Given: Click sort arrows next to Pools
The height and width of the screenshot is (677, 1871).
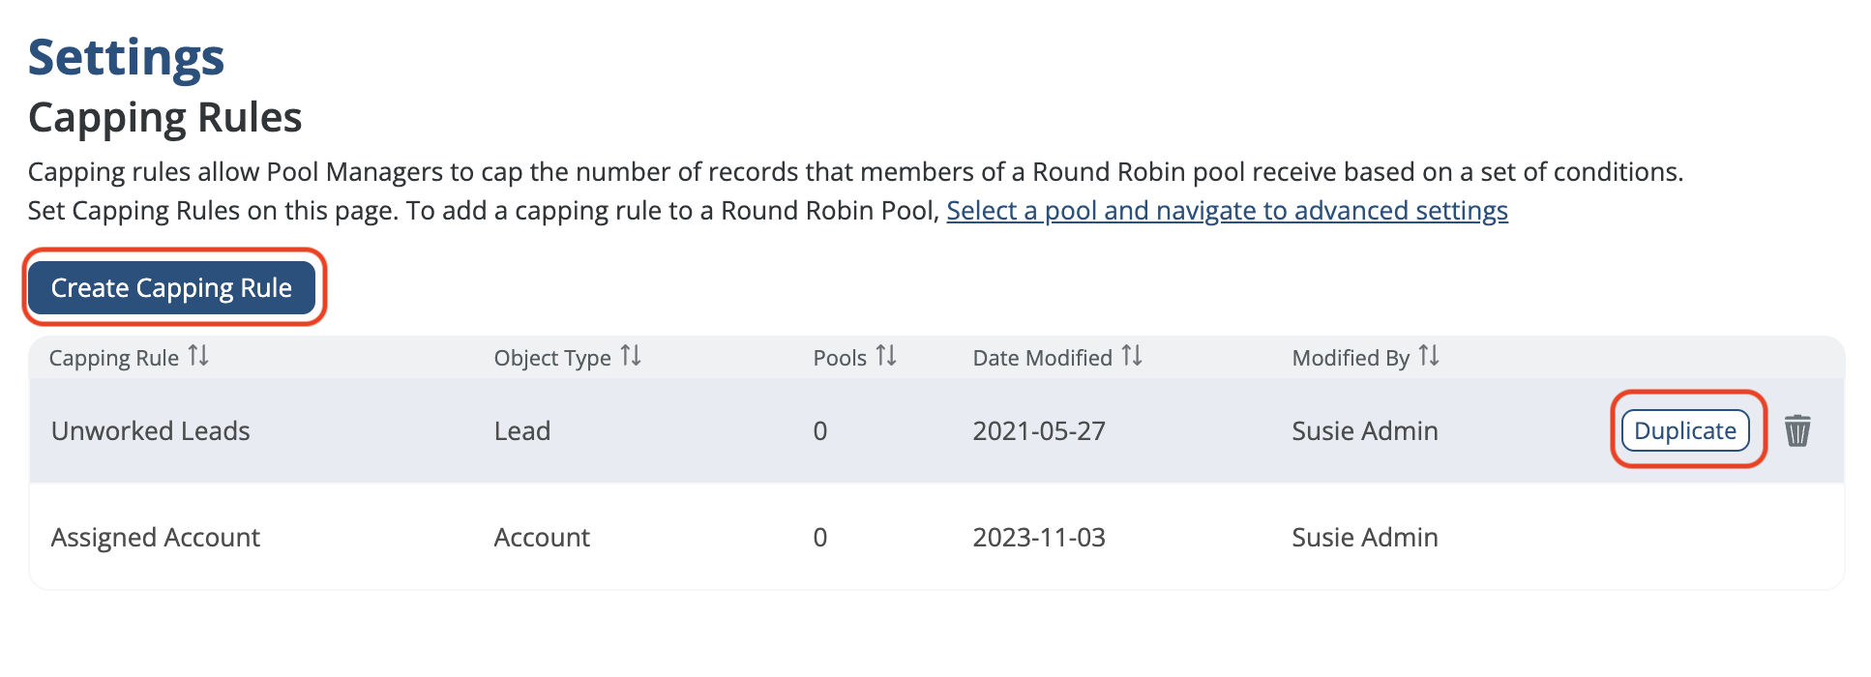Looking at the screenshot, I should [886, 356].
